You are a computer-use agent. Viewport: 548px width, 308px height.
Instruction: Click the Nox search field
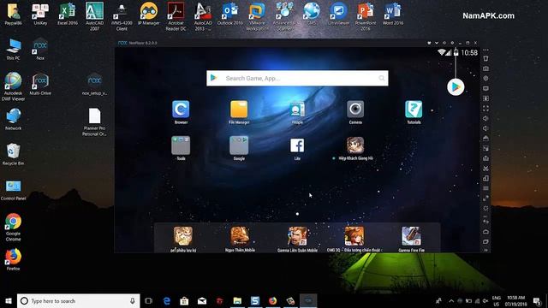[x=297, y=78]
